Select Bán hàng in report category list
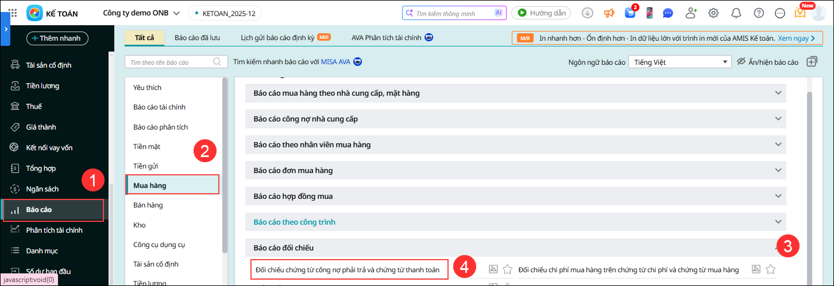834x286 pixels. click(x=148, y=205)
